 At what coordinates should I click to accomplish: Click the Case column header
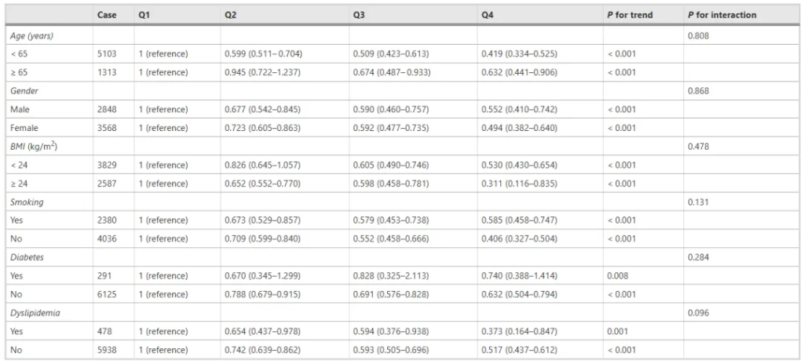(x=107, y=15)
